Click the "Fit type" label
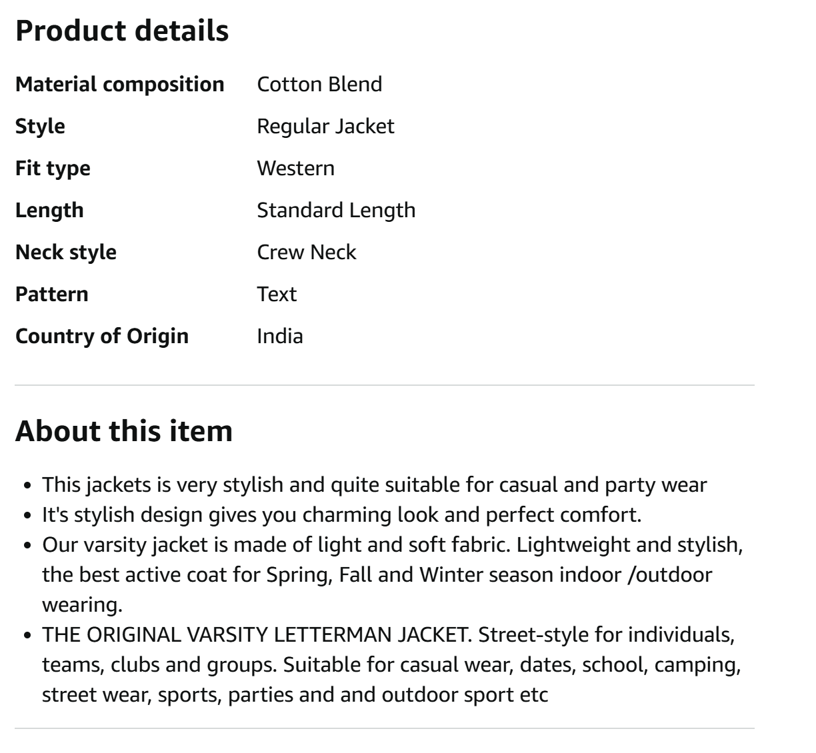This screenshot has height=753, width=816. click(x=53, y=169)
